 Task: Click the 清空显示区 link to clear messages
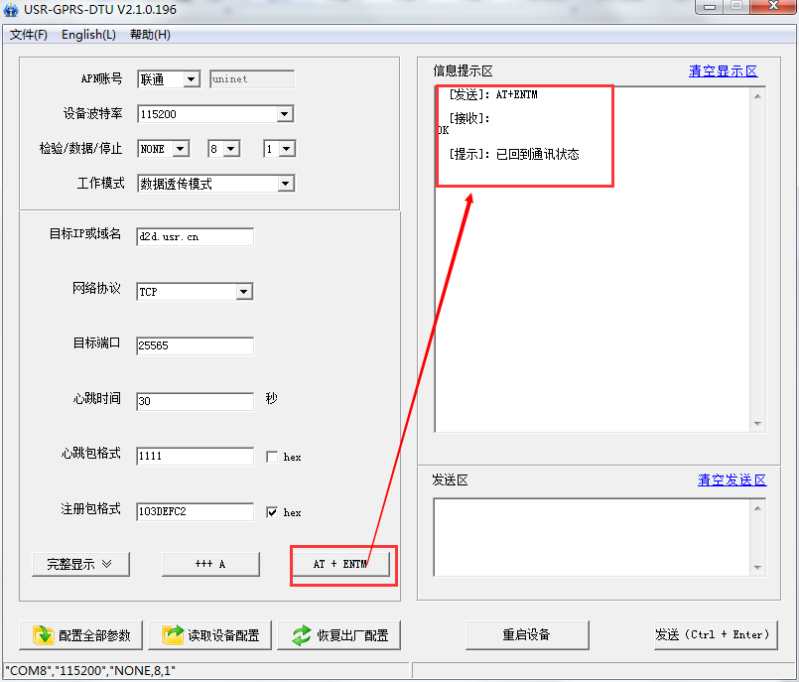[x=723, y=70]
